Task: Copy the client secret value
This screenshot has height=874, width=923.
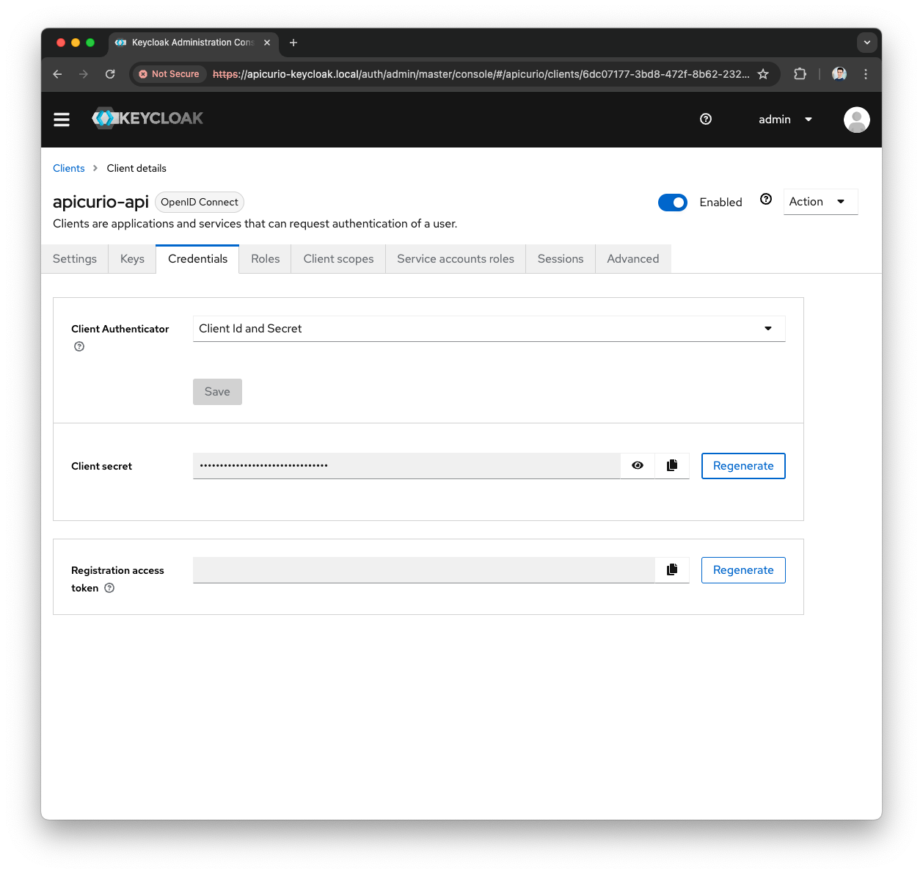Action: pyautogui.click(x=671, y=465)
